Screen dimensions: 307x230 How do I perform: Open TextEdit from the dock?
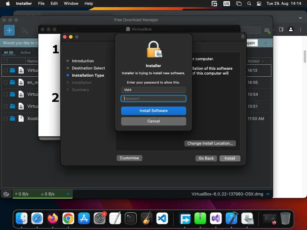pos(115,218)
